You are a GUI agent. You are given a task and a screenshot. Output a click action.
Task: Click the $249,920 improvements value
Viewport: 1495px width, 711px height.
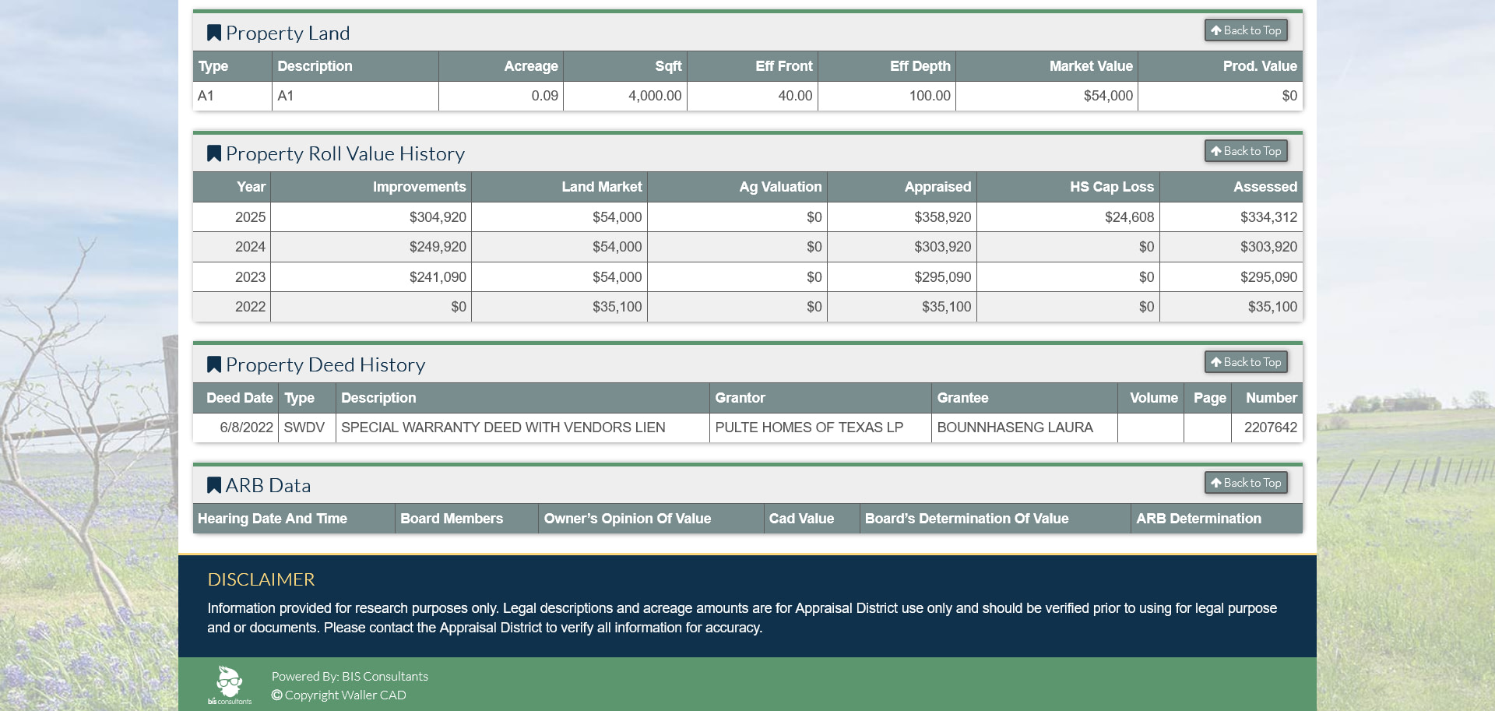pos(438,247)
